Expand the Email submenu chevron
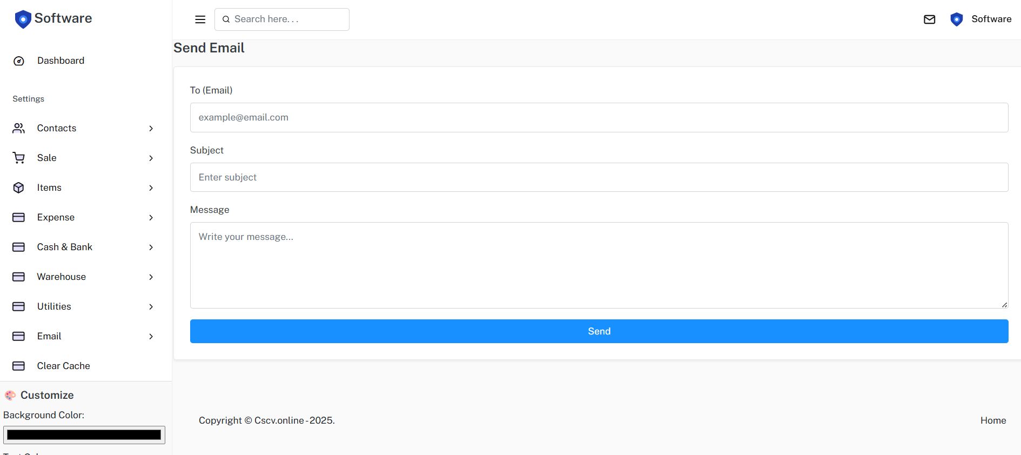 tap(151, 337)
